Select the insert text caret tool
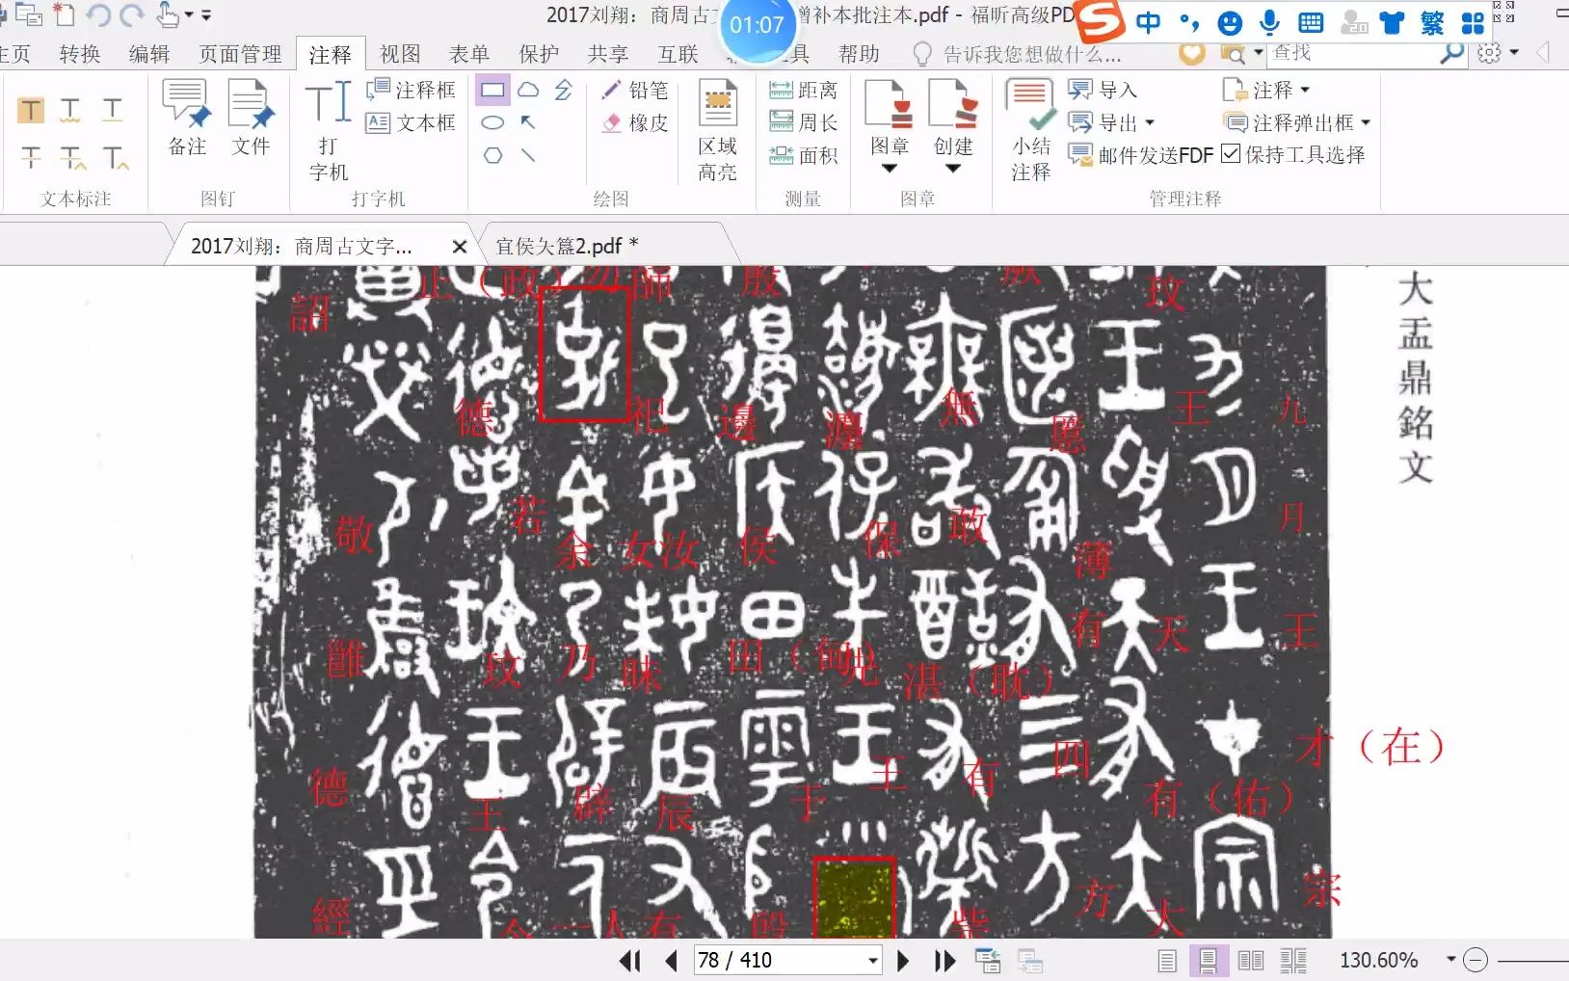The image size is (1569, 981). pyautogui.click(x=116, y=157)
